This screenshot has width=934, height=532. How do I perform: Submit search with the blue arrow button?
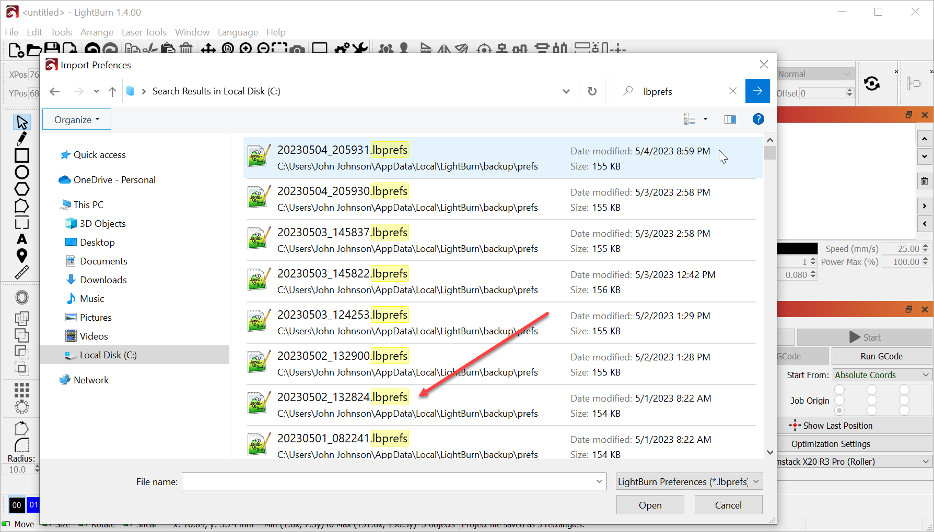[x=757, y=91]
